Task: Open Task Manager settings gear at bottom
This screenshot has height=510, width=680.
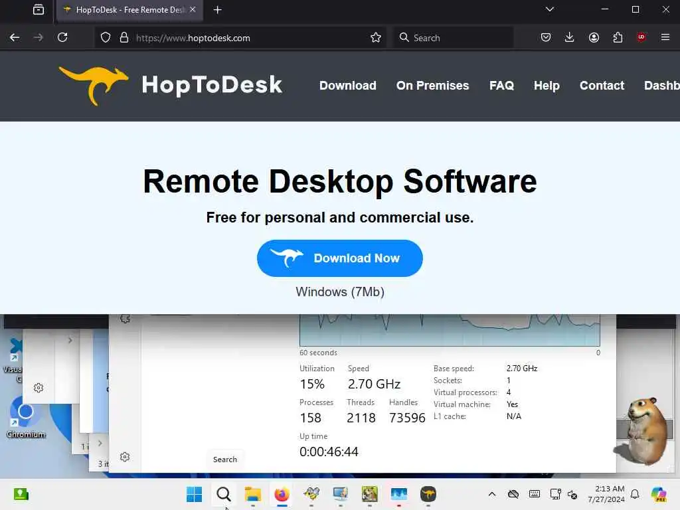Action: [125, 457]
